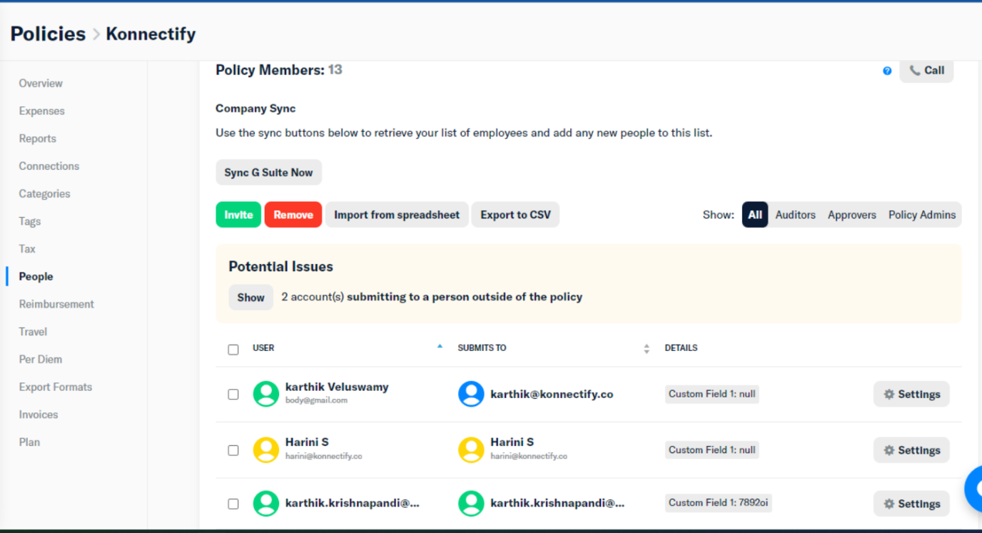Screen dimensions: 982x533
Task: Click the Details column header
Action: [x=681, y=348]
